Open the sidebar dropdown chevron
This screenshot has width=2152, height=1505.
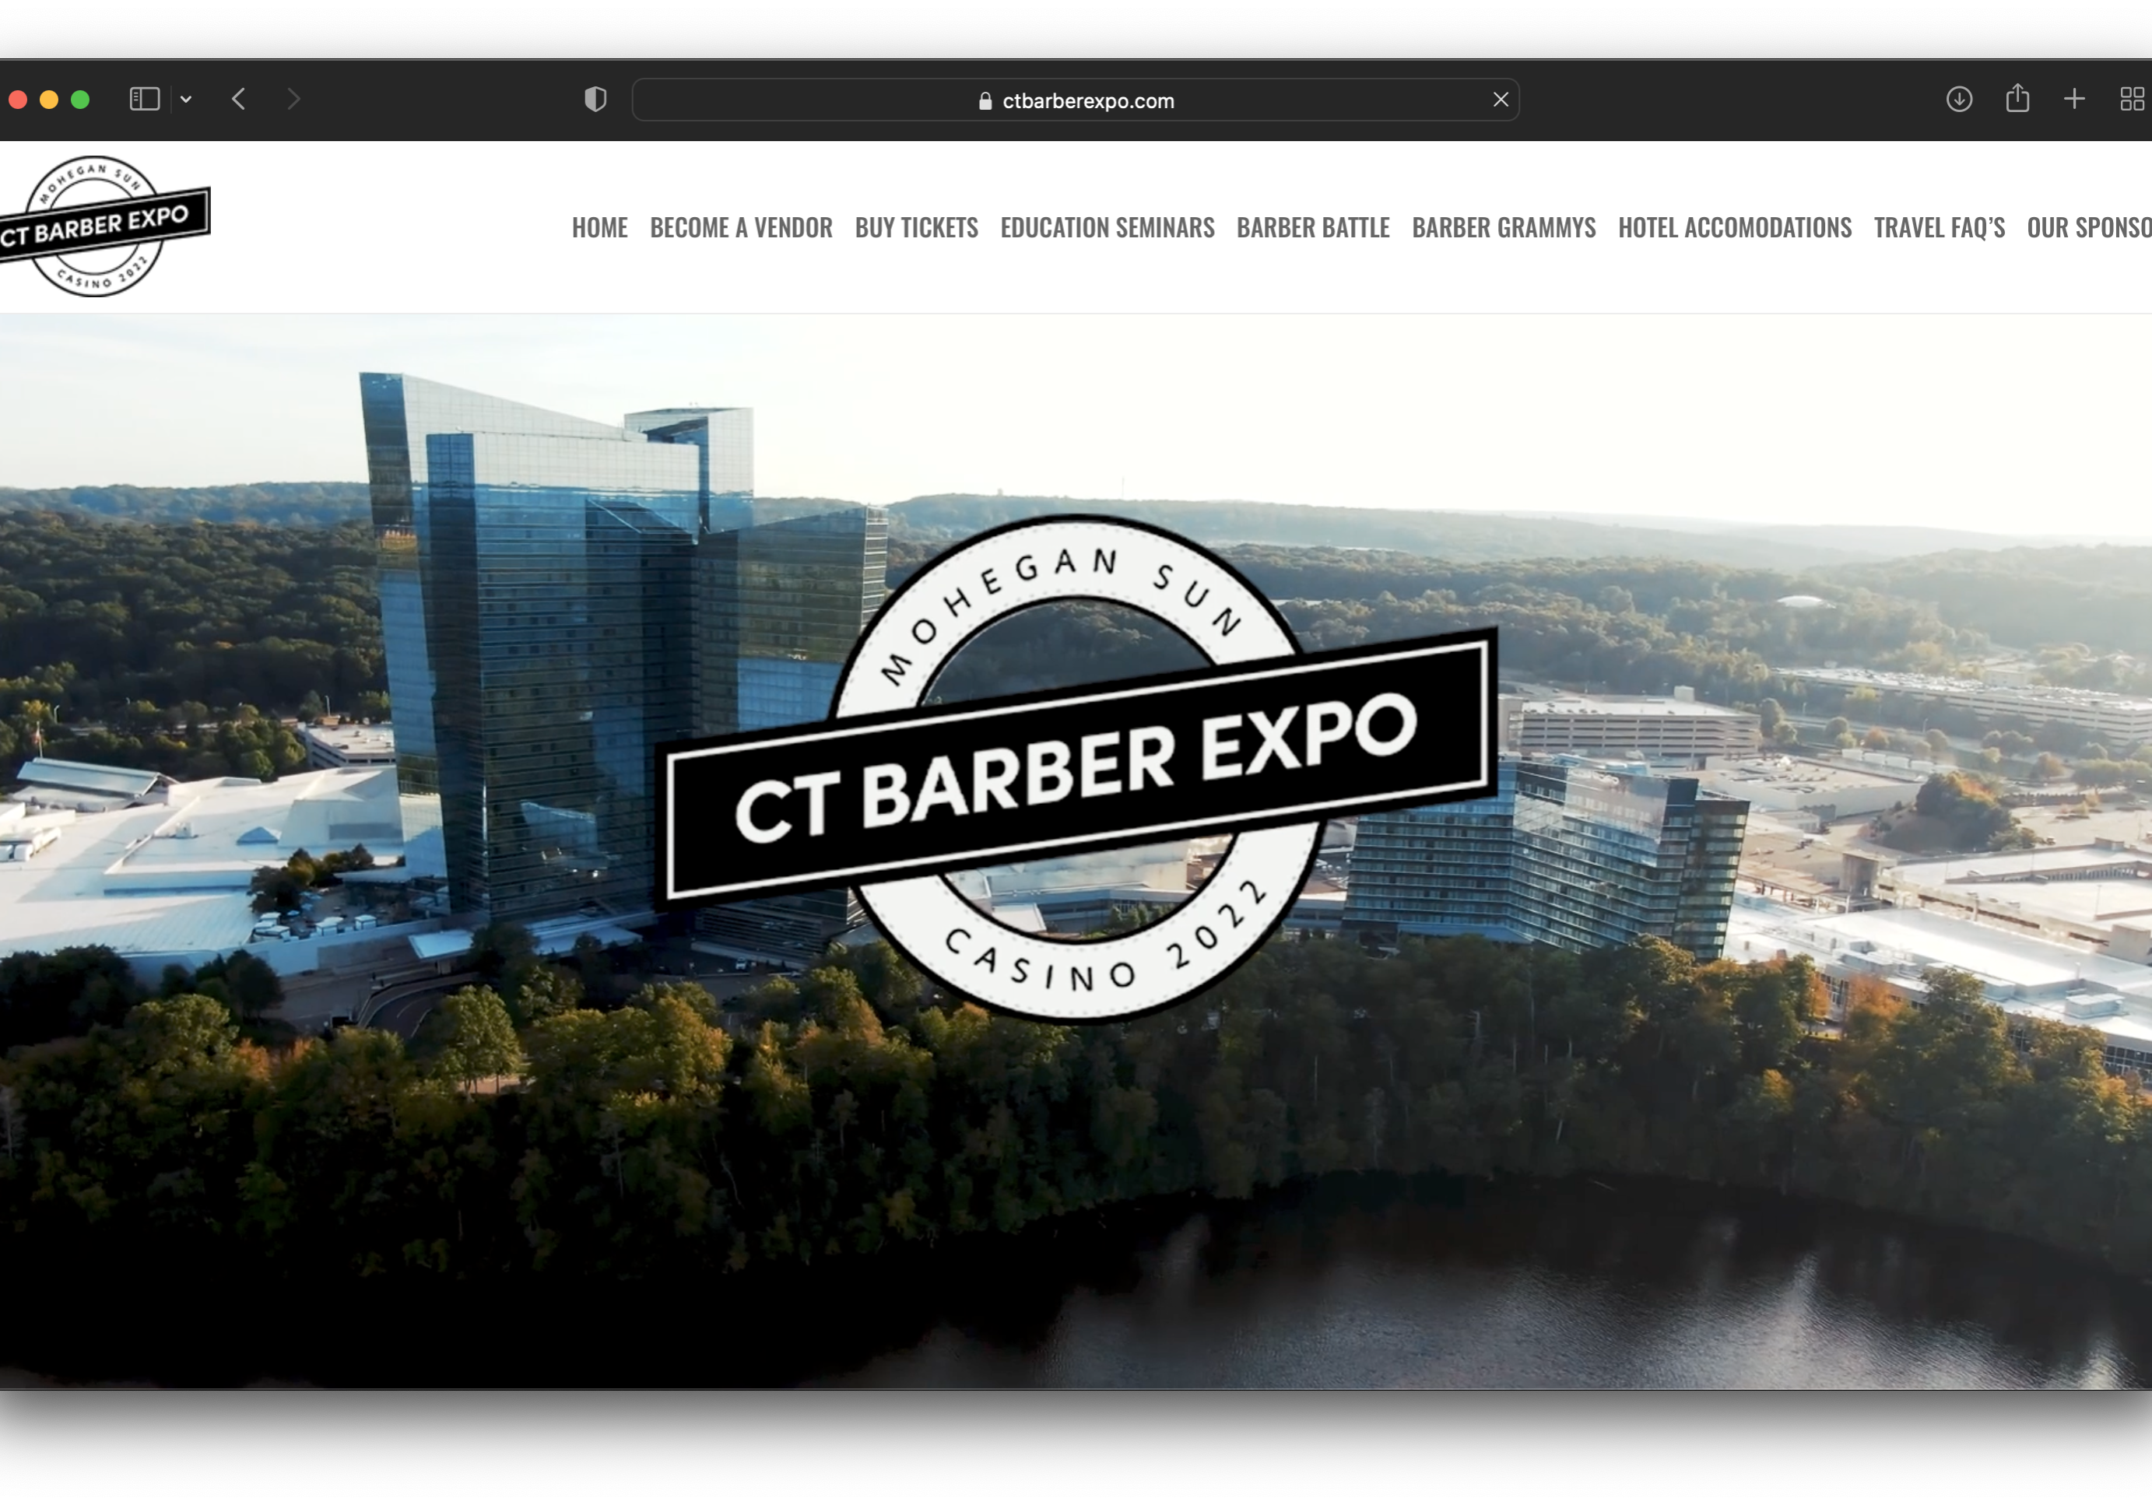tap(187, 100)
